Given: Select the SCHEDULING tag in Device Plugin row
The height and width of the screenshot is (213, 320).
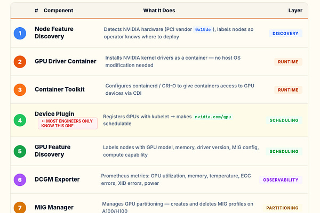Looking at the screenshot, I should (284, 120).
